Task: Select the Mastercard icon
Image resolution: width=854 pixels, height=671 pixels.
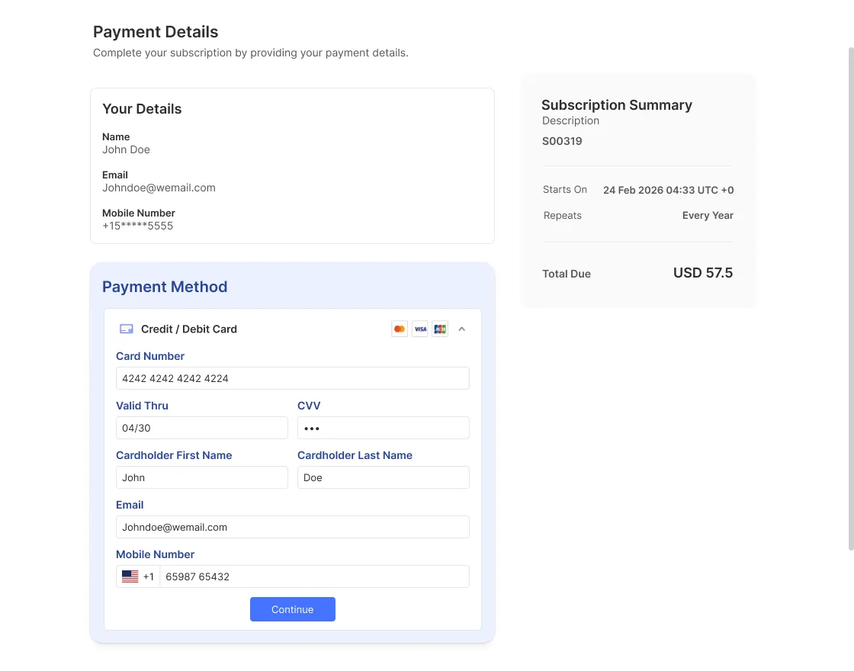Action: point(400,329)
